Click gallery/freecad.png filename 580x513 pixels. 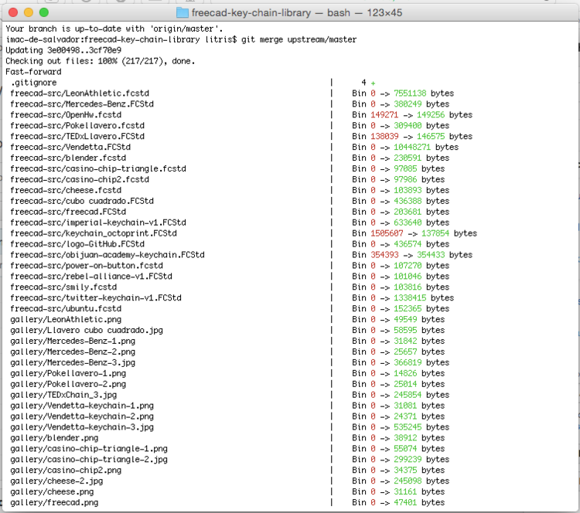(54, 502)
